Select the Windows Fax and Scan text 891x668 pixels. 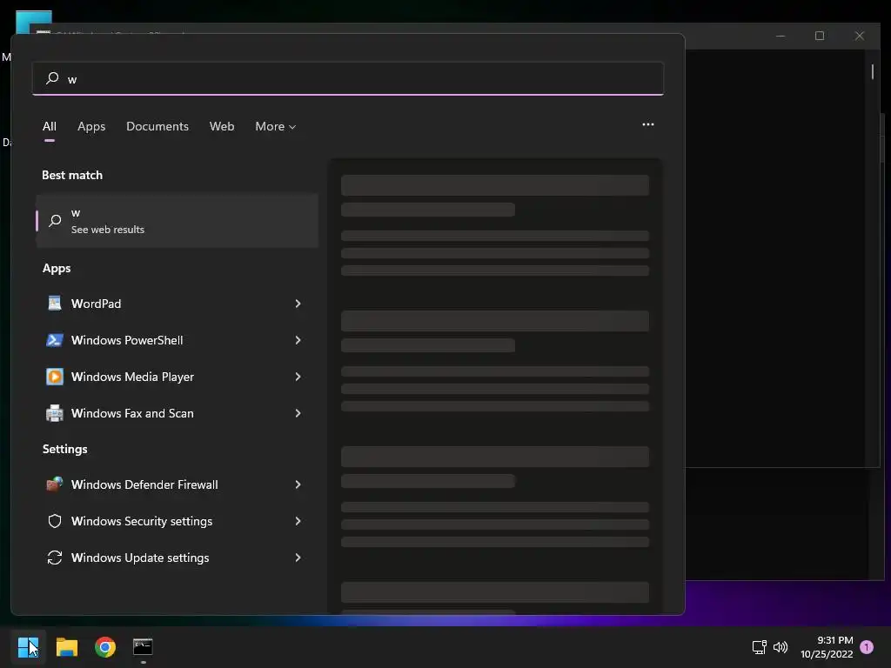click(132, 413)
